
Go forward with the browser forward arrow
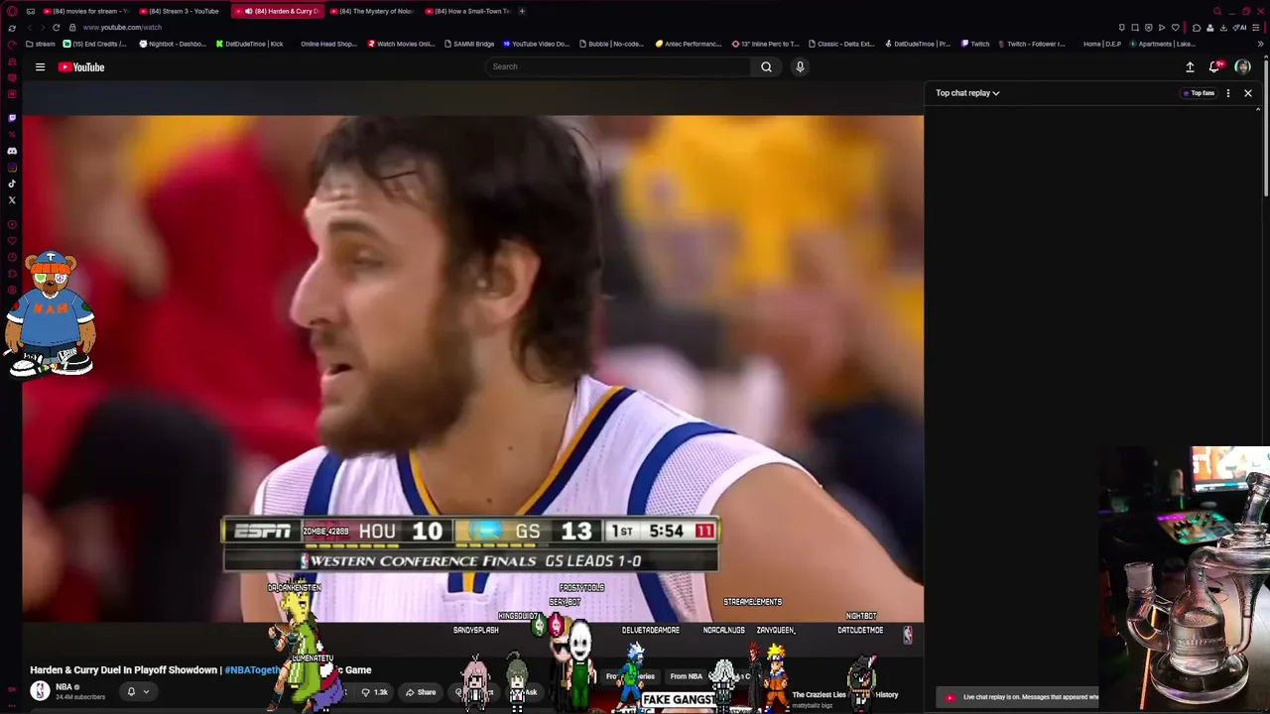[42, 28]
